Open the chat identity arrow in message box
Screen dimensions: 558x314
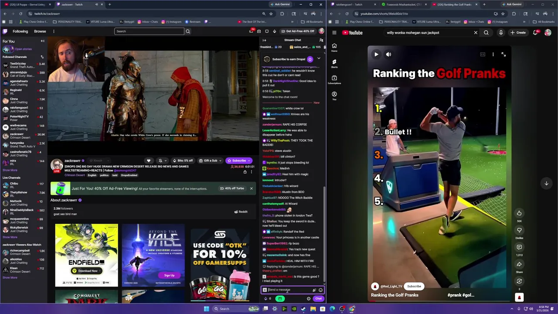point(265,290)
